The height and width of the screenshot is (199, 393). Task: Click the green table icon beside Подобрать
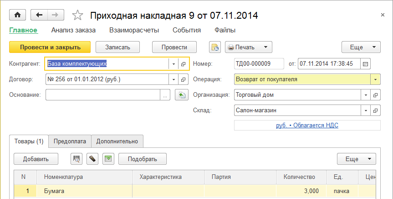click(108, 159)
